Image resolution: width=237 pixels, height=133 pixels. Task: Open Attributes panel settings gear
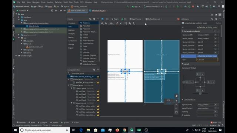coord(216,19)
